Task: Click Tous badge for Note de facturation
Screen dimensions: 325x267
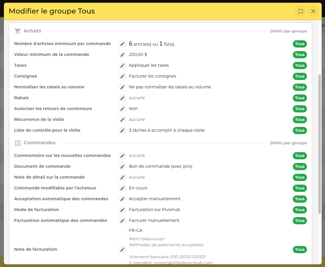Action: tap(300, 249)
